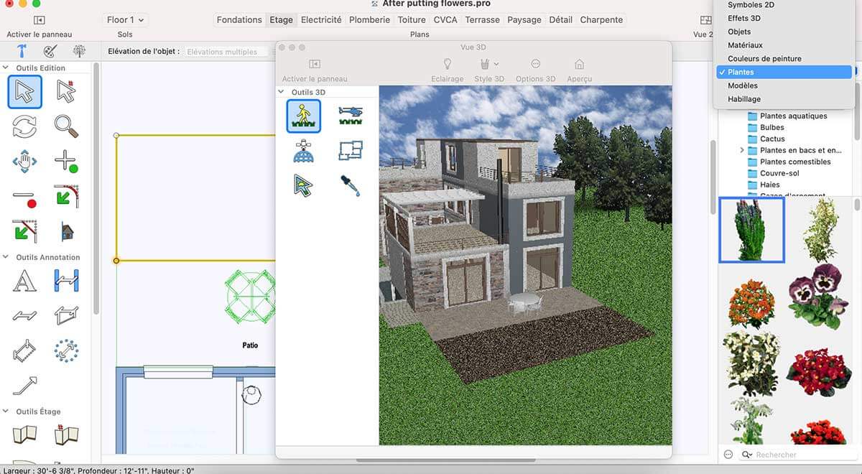Open the Plantes comestibles folder
862x474 pixels.
[795, 162]
